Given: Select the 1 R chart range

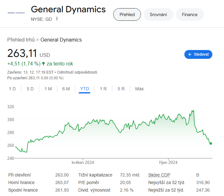Looking at the screenshot, I should [x=103, y=89].
